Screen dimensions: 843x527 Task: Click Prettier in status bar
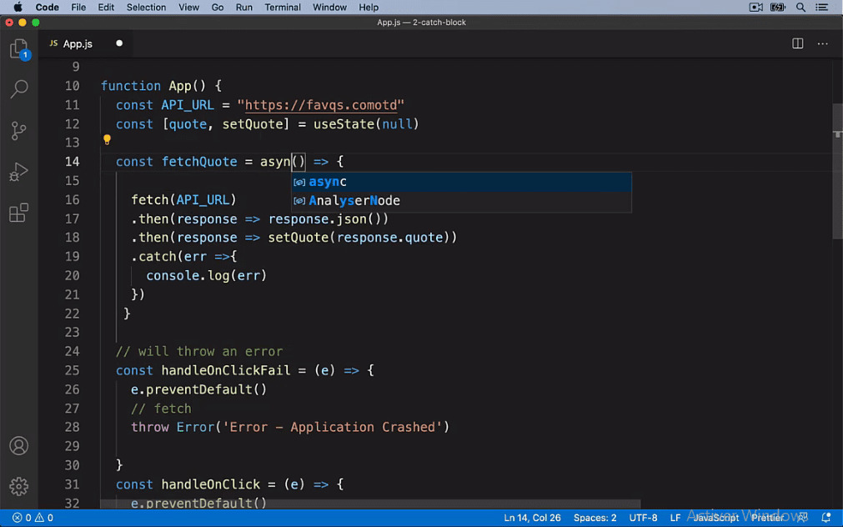click(x=768, y=518)
